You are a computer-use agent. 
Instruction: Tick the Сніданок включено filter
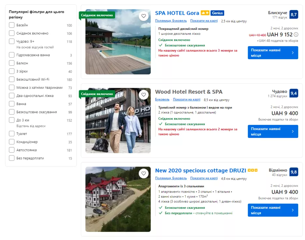12,33
